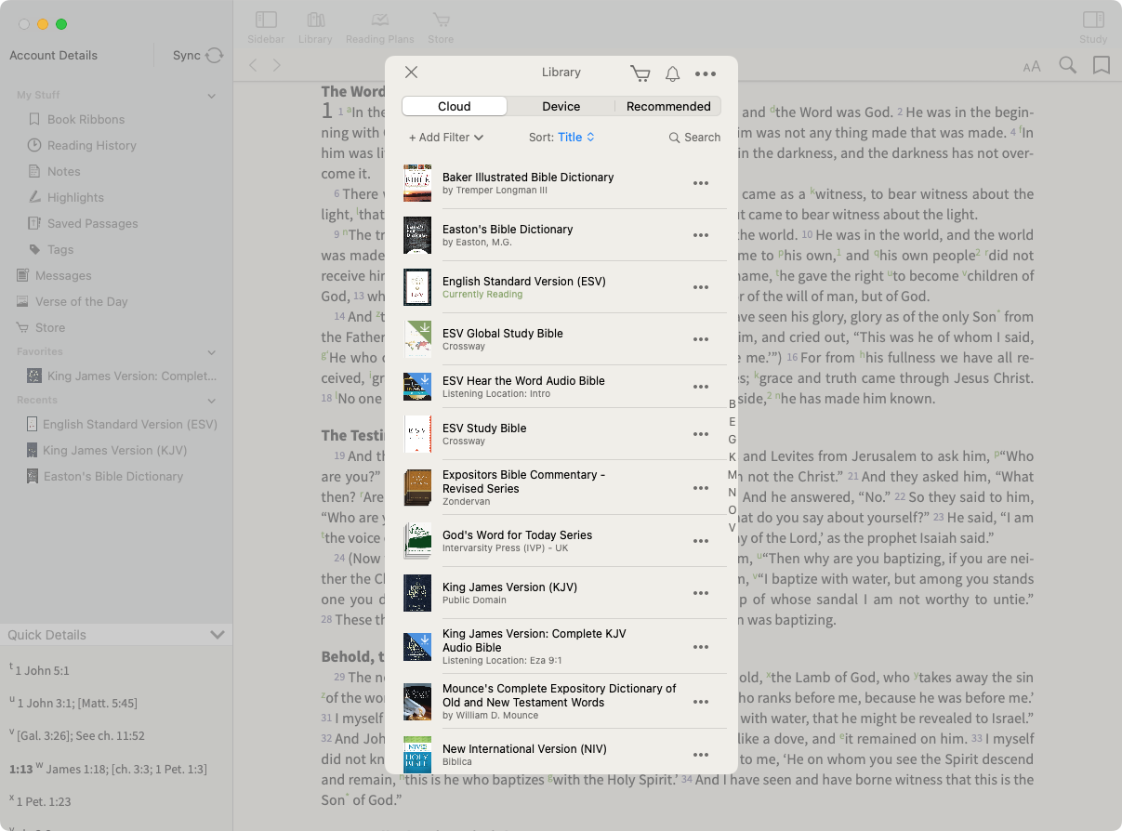This screenshot has width=1122, height=831.
Task: Collapse the Recents section
Action: coord(212,401)
